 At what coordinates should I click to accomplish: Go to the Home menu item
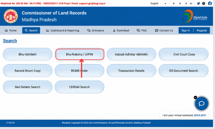tap(11, 30)
